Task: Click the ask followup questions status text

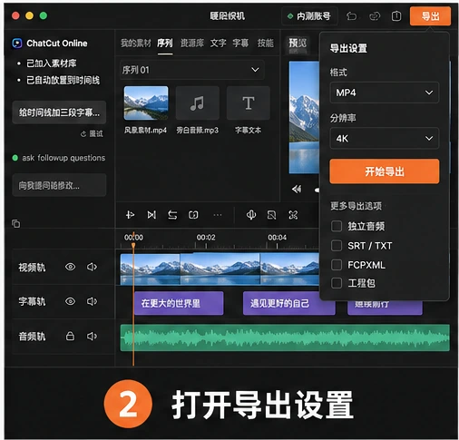Action: pos(63,158)
